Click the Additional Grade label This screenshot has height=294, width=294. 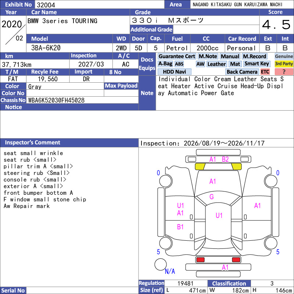coord(151,29)
